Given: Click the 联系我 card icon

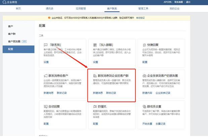Looking at the screenshot, I should tap(45, 44).
